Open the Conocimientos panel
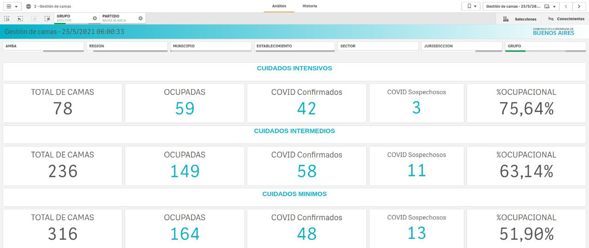Viewport: 589px width, 248px height. [566, 19]
